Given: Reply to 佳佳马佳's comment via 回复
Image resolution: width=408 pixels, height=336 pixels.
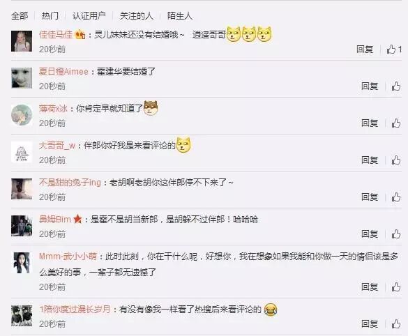Looking at the screenshot, I should (365, 49).
